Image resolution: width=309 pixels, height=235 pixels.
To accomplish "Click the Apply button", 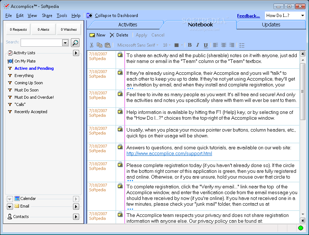I will coord(141,35).
